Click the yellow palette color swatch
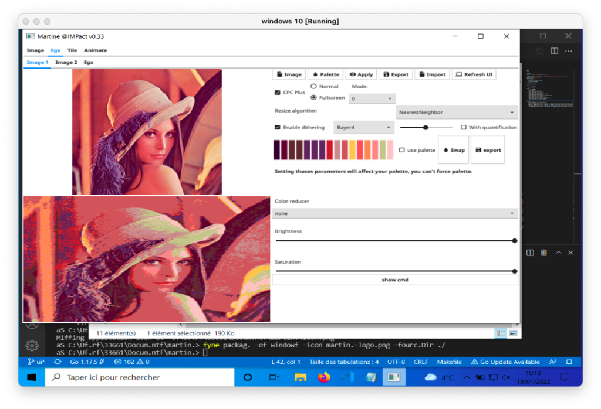The height and width of the screenshot is (409, 601). (353, 149)
